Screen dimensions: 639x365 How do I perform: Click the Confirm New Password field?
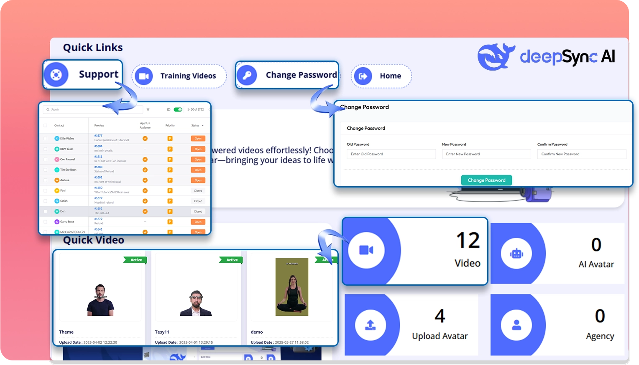(581, 154)
